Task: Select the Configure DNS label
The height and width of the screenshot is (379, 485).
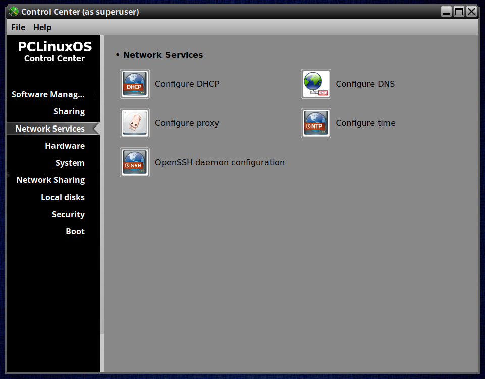Action: point(365,84)
